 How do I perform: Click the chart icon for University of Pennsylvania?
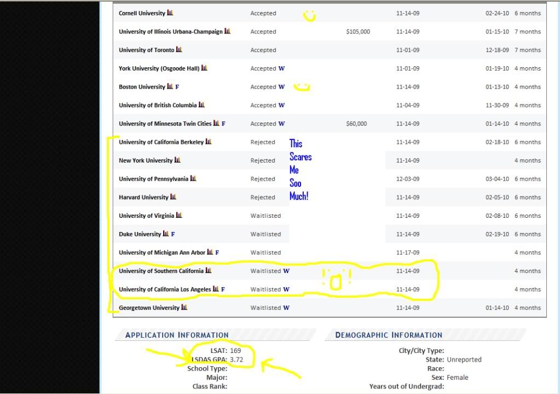point(193,178)
